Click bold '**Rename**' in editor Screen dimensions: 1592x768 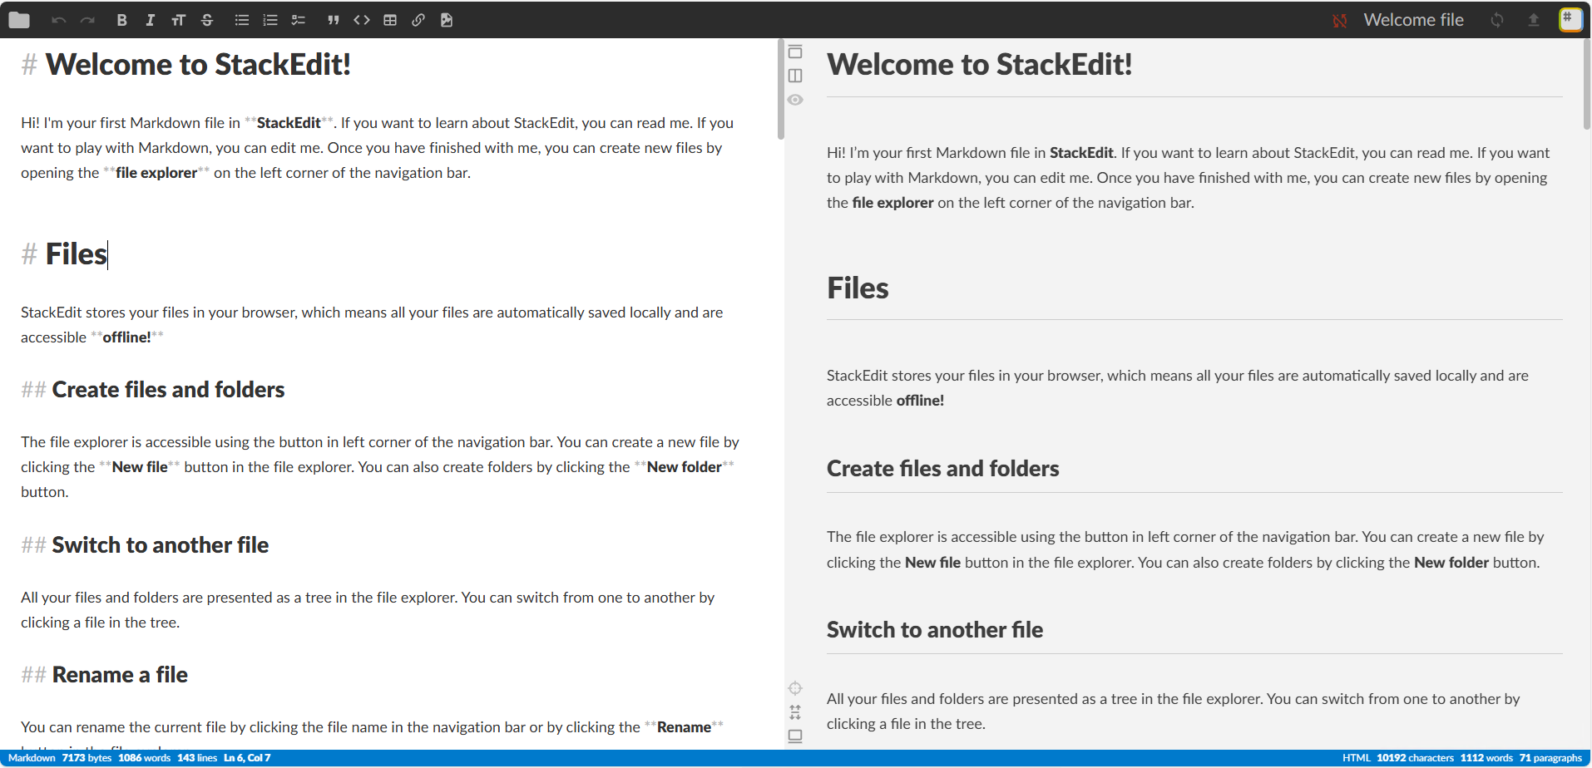(x=684, y=727)
